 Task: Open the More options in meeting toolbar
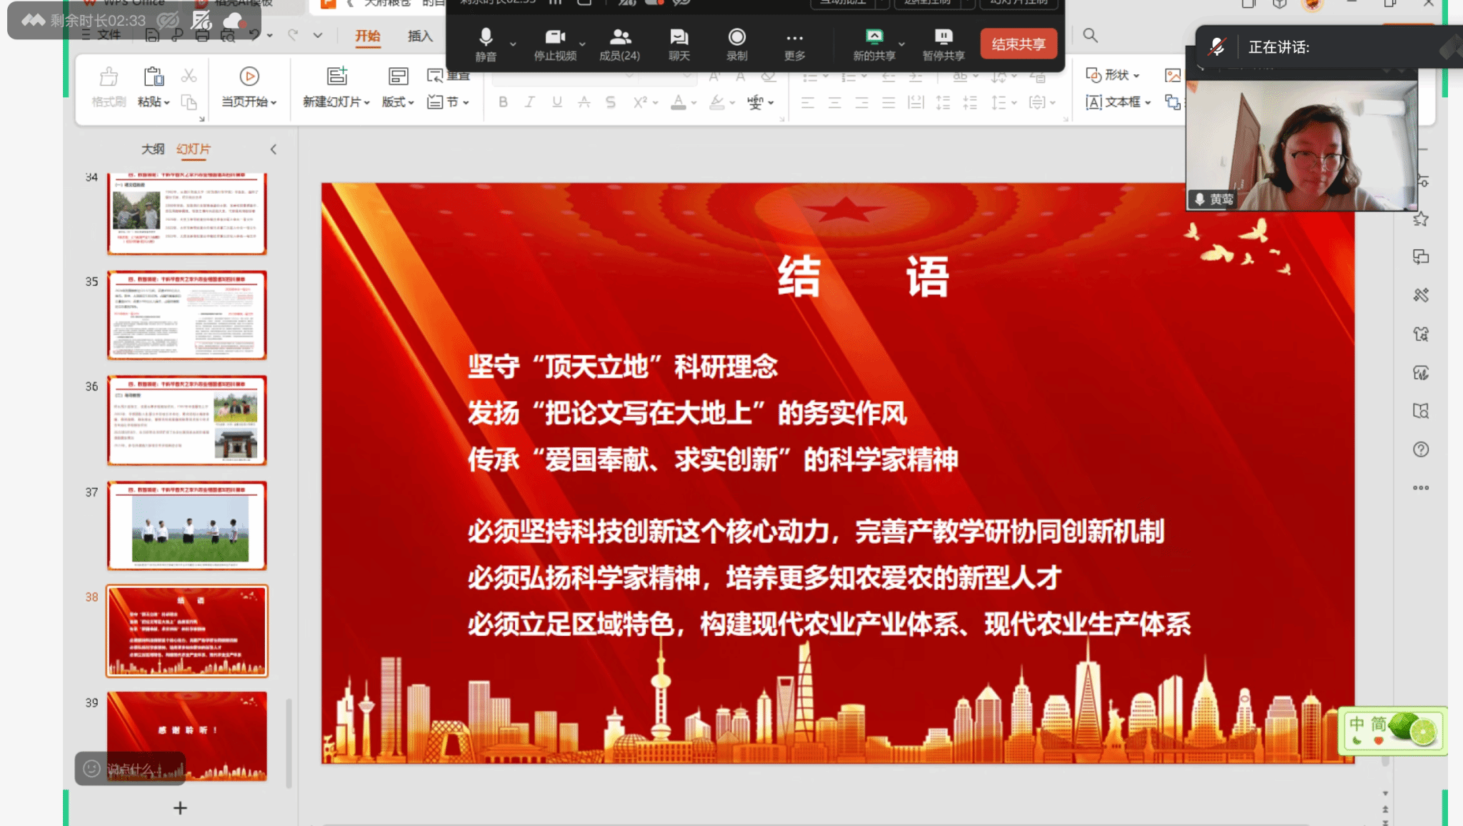pyautogui.click(x=794, y=44)
